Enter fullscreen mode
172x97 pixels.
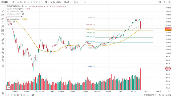[164, 2]
